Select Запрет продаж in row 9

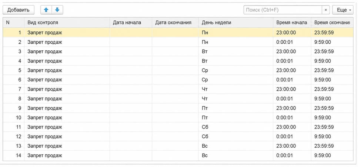tap(67, 108)
